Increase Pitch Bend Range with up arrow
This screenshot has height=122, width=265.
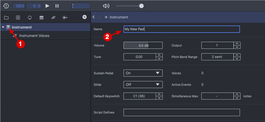click(237, 55)
